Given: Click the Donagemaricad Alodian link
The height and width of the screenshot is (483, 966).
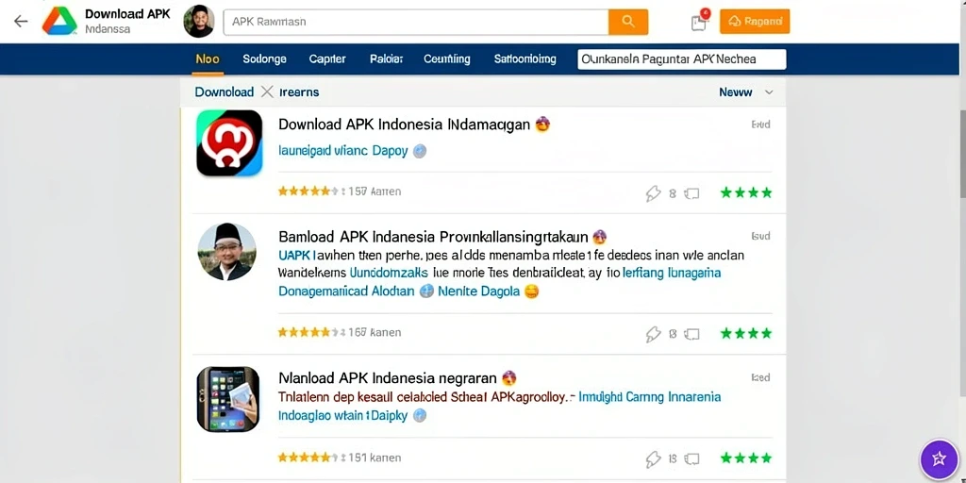Looking at the screenshot, I should 346,291.
